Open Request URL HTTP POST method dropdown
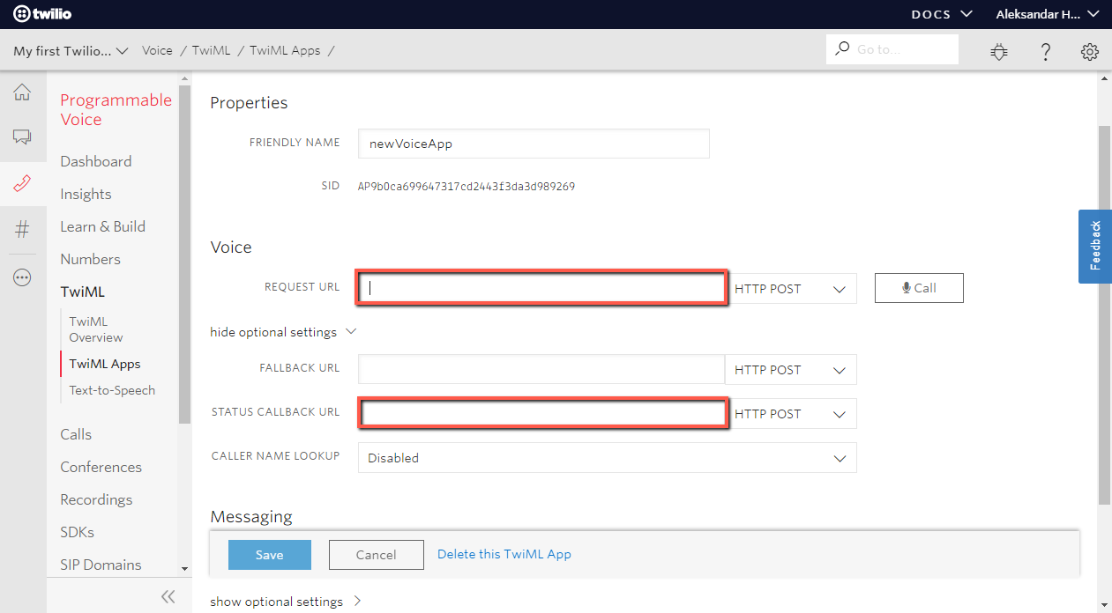 (x=791, y=289)
